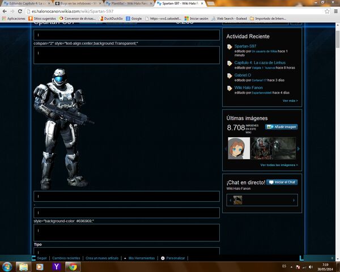The image size is (340, 272).
Task: Close the Spartan-S97 browser tab
Action: click(x=202, y=3)
